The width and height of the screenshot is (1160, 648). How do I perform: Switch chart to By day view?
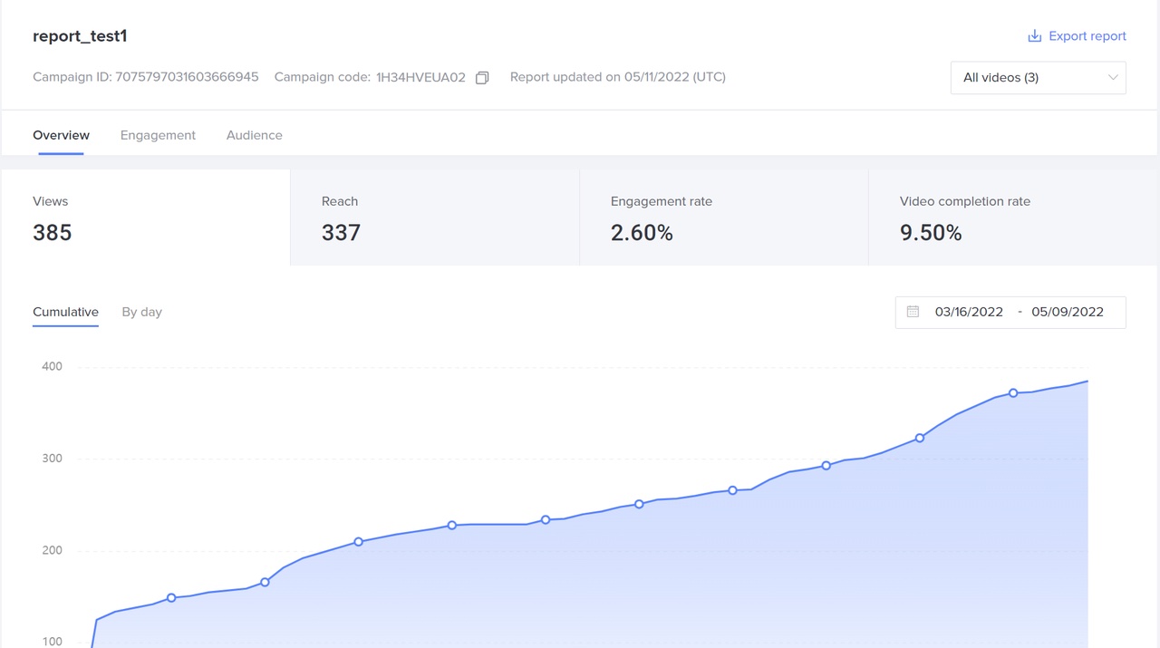pos(141,312)
